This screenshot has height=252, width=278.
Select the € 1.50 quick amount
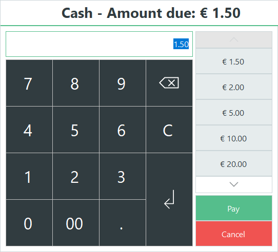pos(234,61)
